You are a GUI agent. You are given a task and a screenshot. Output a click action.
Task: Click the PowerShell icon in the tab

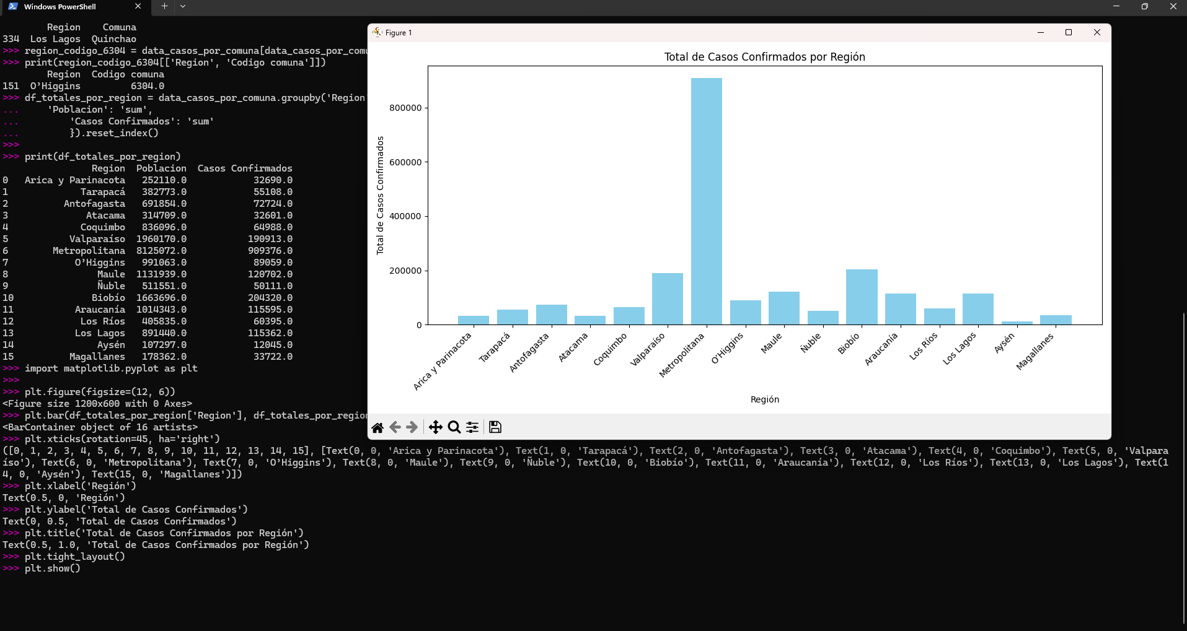click(x=13, y=7)
